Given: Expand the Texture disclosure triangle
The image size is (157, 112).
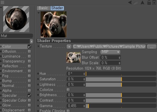Looking at the screenshot, I should (38, 46).
